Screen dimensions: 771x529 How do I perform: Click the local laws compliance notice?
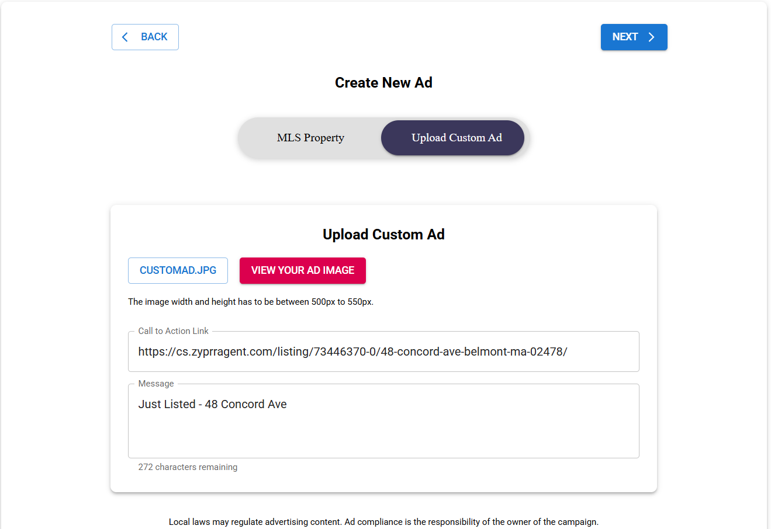pos(383,522)
